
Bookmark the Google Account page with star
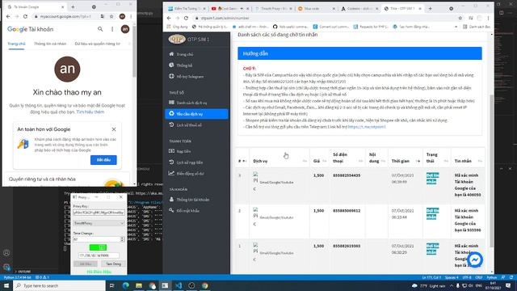click(x=111, y=16)
